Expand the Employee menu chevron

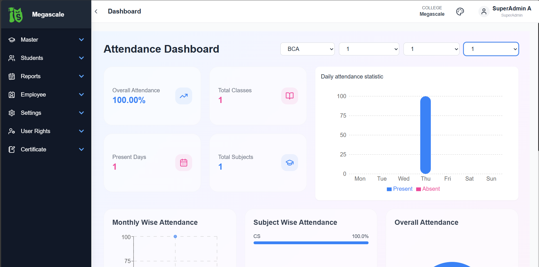pos(81,95)
